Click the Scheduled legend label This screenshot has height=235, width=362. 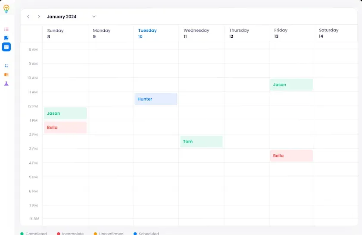click(149, 233)
